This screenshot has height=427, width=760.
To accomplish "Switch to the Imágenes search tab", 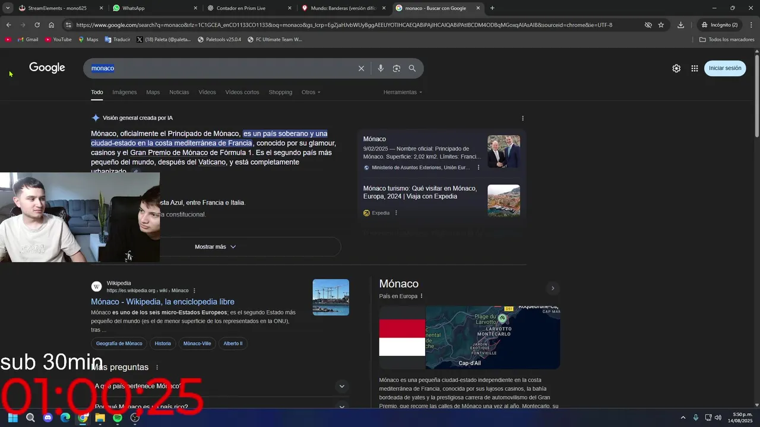I will [125, 93].
